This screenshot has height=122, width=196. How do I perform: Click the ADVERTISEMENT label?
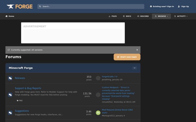click(35, 26)
